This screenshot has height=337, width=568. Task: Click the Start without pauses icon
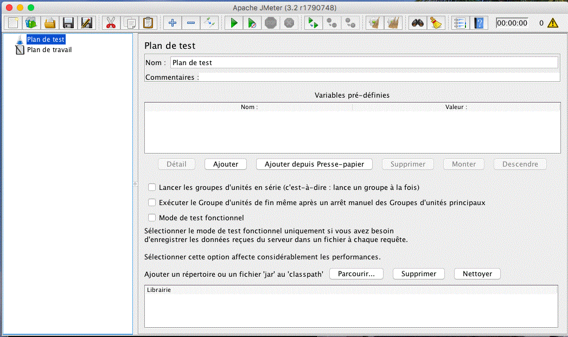pos(252,23)
